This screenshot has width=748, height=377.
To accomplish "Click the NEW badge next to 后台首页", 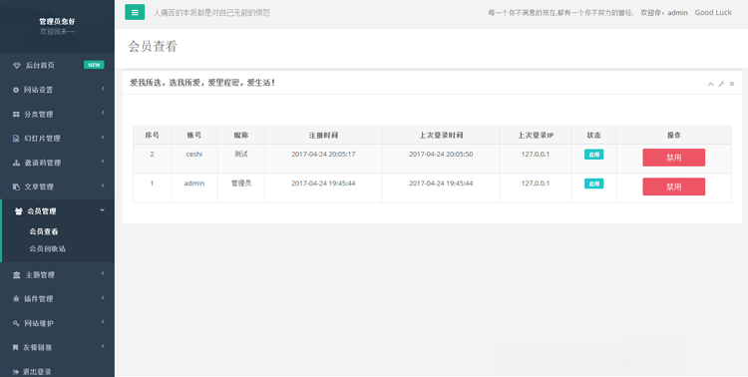I will (94, 65).
